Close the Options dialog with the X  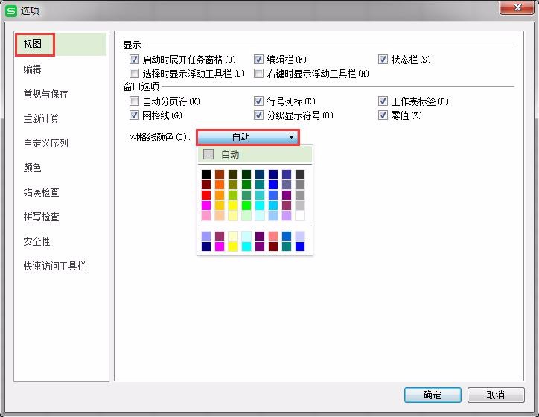point(517,7)
